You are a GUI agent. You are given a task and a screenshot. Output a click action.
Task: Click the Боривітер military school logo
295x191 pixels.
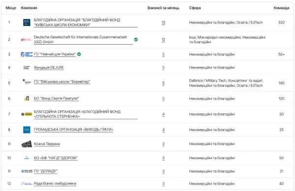pyautogui.click(x=27, y=82)
